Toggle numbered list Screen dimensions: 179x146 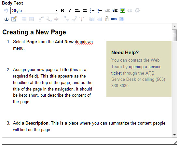[100, 11]
